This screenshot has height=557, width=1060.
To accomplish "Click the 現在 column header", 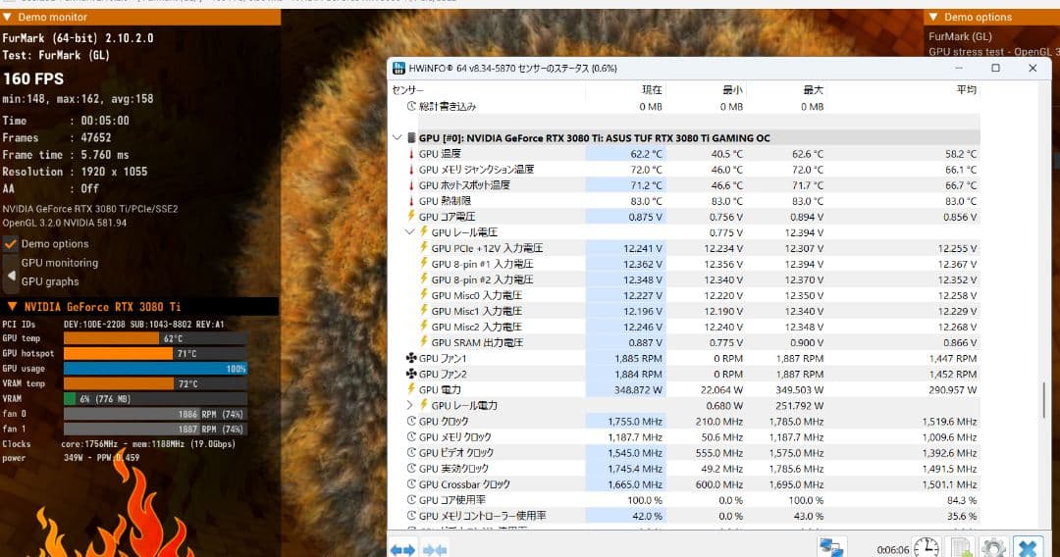I will 652,90.
